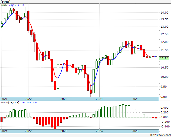
Task: Click the MACD(26,12,9) indicator label
Action: coord(10,103)
